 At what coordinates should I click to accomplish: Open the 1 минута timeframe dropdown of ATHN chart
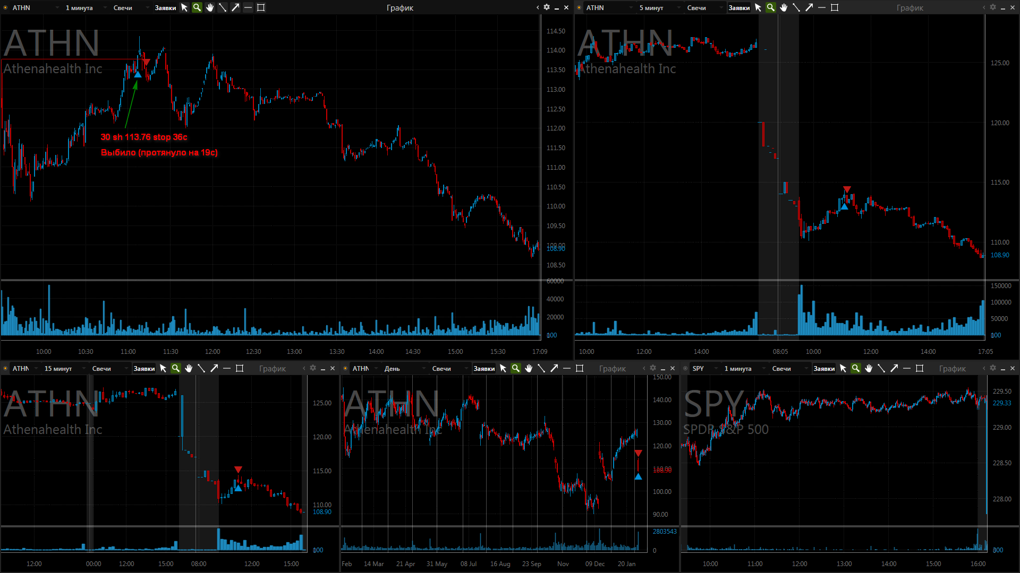point(85,8)
